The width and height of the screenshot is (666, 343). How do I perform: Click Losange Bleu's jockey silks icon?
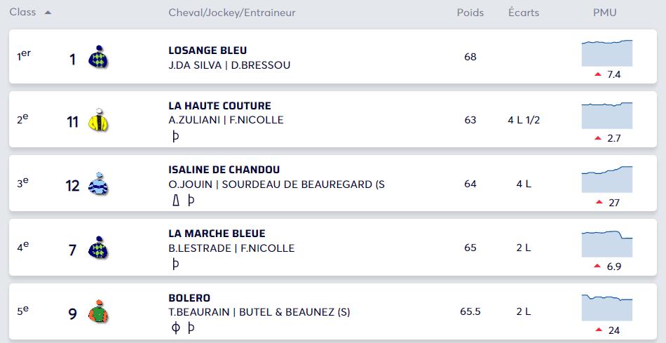(98, 57)
